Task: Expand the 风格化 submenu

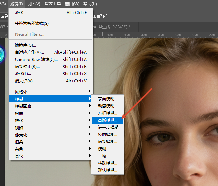Action: 50,92
